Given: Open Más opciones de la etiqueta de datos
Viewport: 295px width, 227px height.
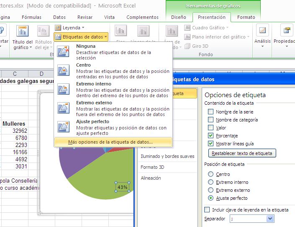Looking at the screenshot, I should click(110, 142).
